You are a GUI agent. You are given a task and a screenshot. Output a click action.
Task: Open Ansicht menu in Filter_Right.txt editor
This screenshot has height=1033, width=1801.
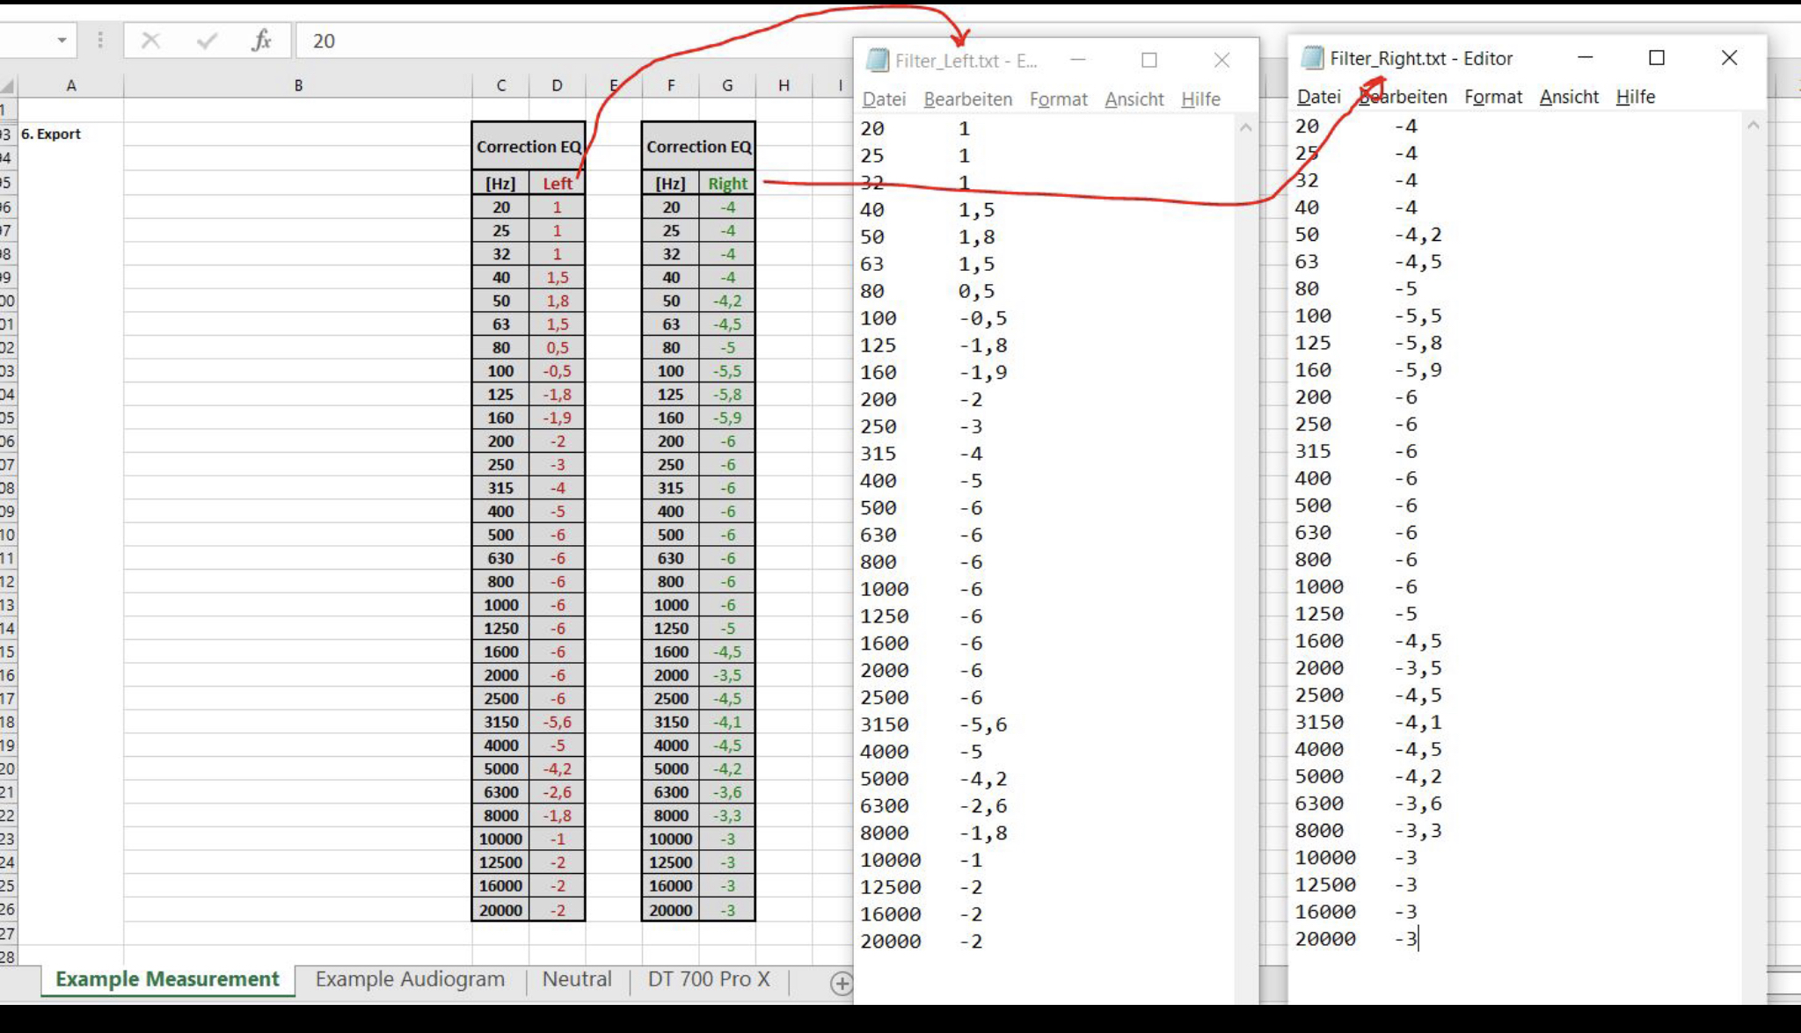coord(1569,97)
